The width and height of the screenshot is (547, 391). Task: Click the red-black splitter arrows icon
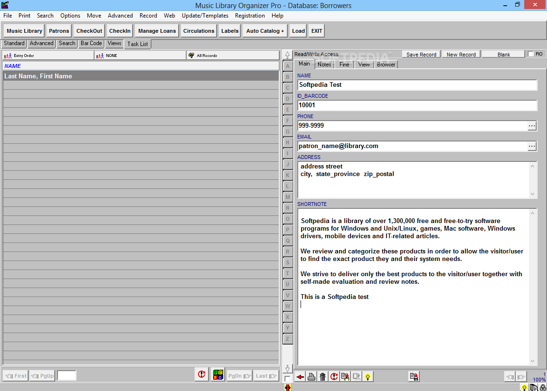tap(287, 387)
